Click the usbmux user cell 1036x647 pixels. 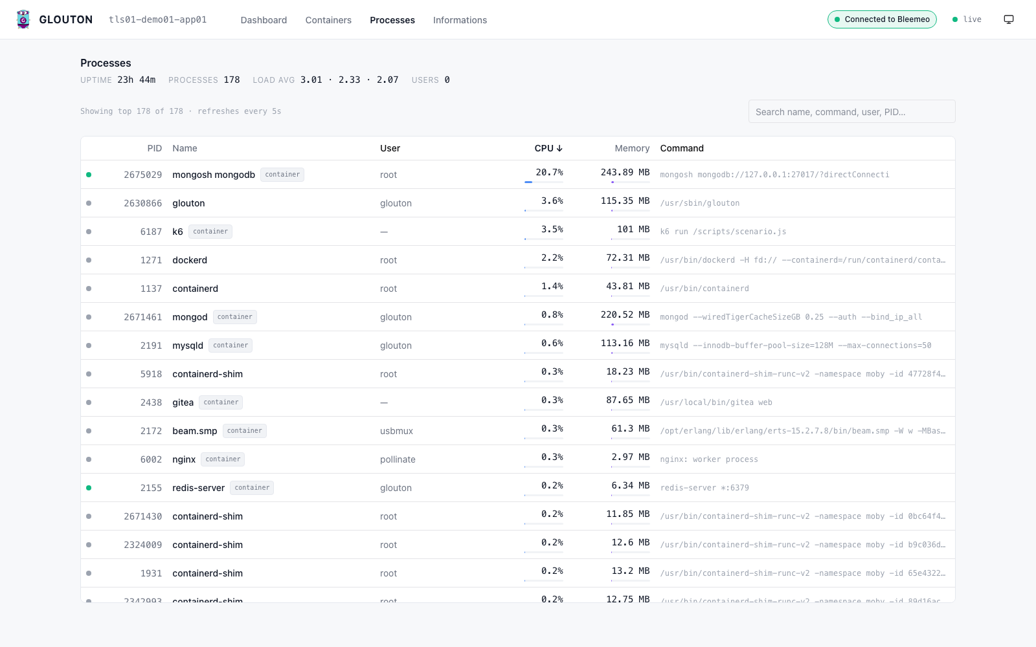396,431
